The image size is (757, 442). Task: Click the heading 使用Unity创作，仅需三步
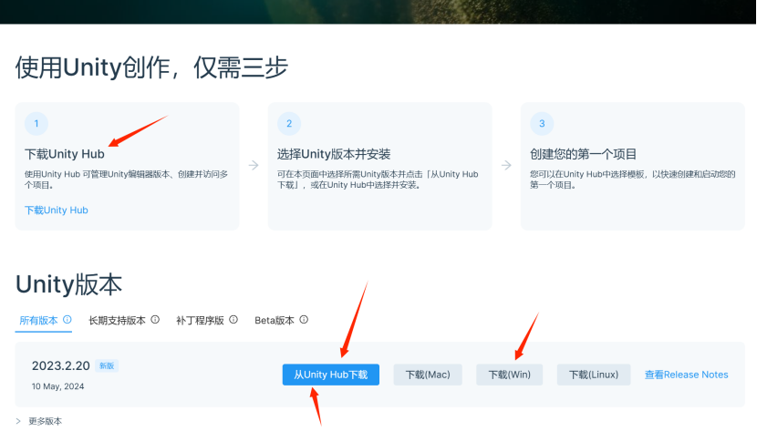click(151, 67)
